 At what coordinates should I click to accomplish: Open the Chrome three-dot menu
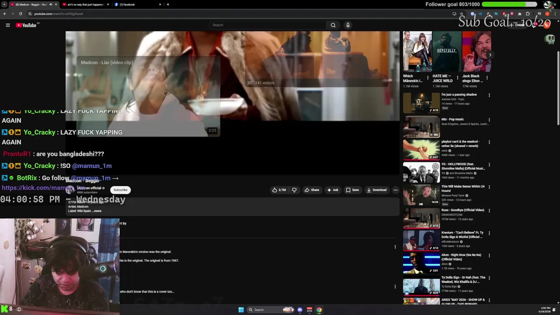click(554, 14)
